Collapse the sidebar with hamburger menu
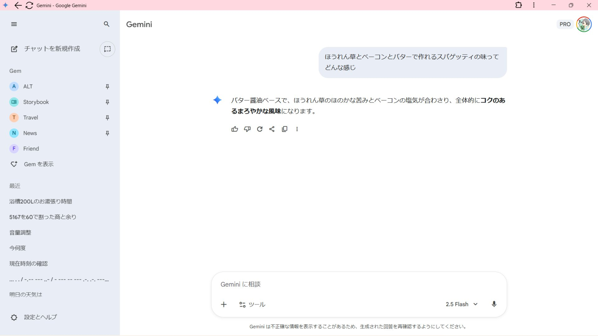This screenshot has height=336, width=598. (x=14, y=24)
